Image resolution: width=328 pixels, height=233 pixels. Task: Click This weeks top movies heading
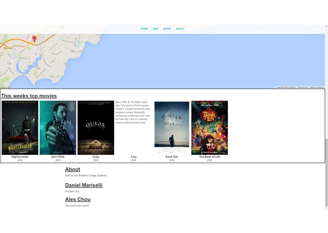pyautogui.click(x=29, y=96)
